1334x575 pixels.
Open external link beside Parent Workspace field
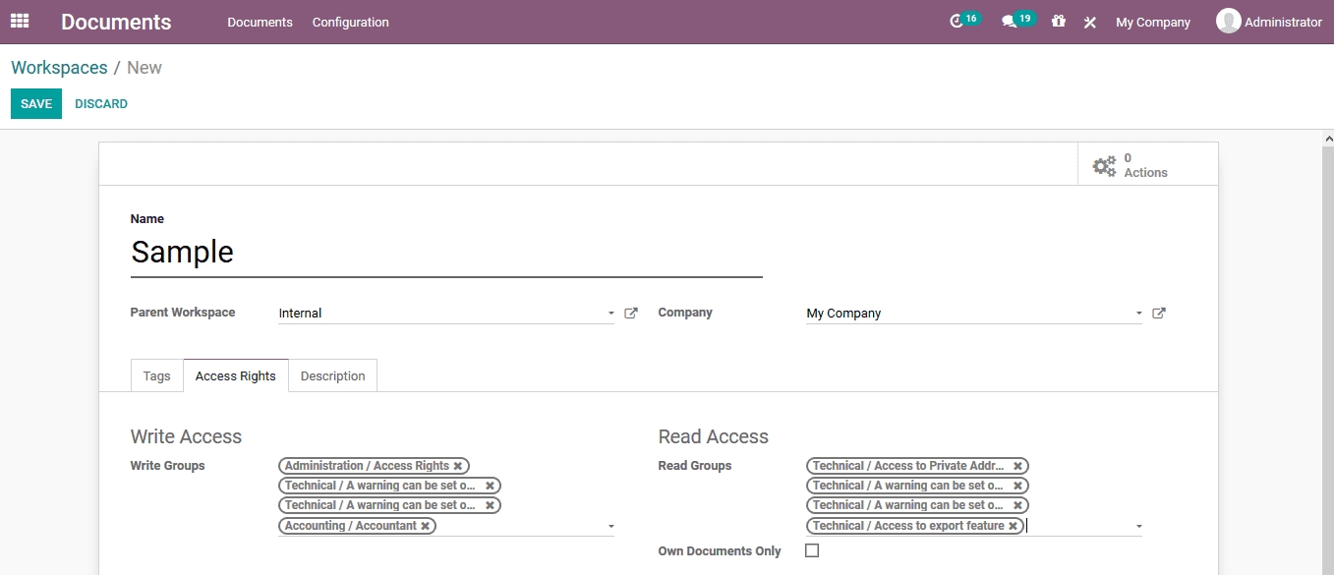[x=631, y=314]
